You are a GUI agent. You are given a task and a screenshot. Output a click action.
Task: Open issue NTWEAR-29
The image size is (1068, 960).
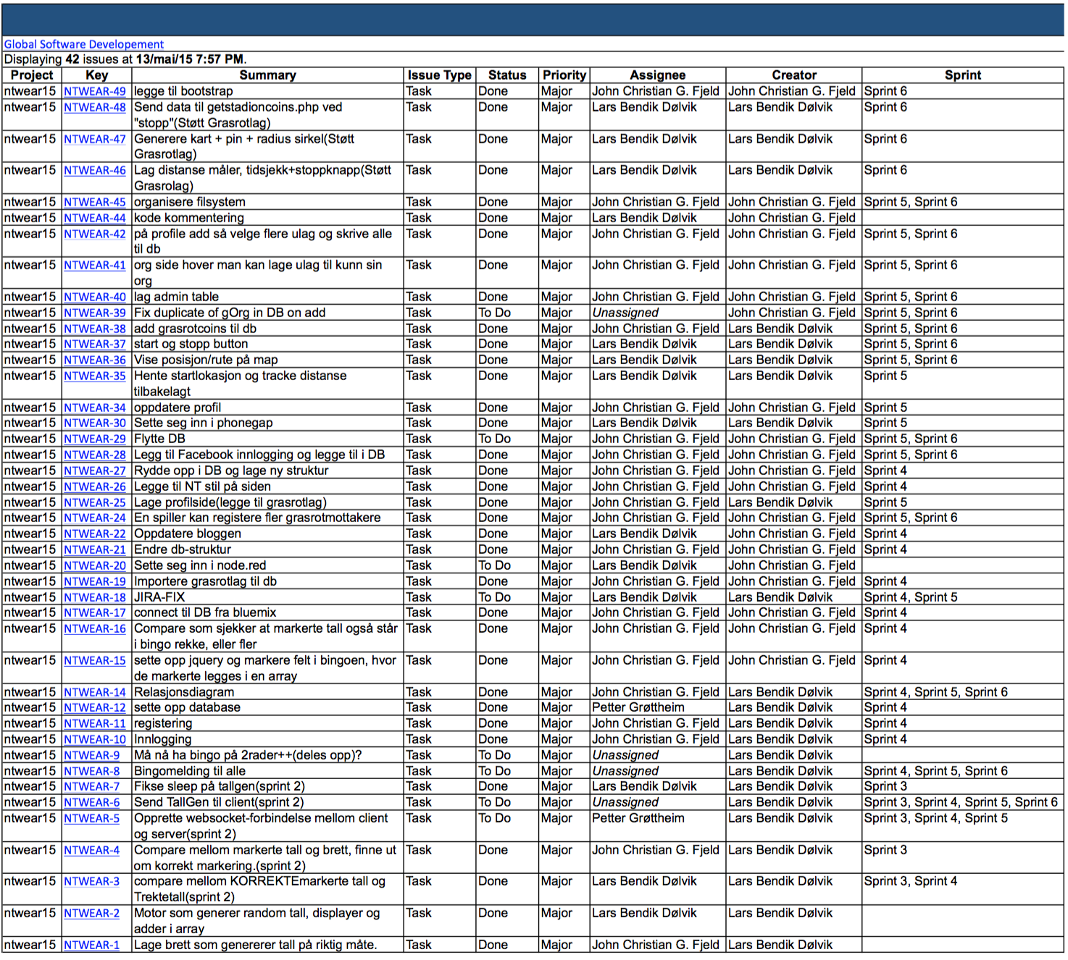coord(95,439)
